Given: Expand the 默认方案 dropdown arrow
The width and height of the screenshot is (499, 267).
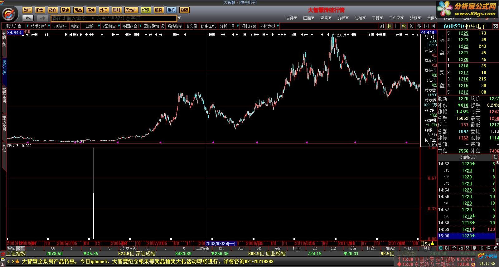Looking at the screenshot, I should tap(27, 26).
